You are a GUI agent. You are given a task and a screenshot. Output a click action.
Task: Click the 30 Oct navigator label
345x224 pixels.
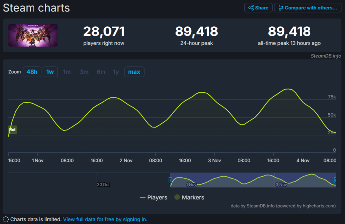click(103, 185)
